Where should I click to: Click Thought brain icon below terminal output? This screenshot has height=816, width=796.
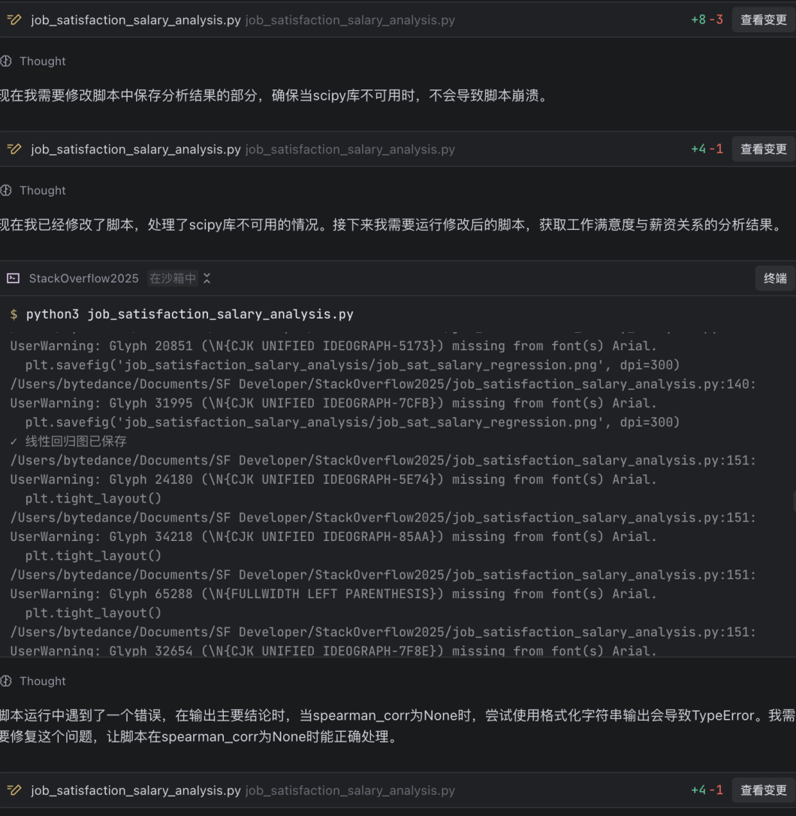coord(6,681)
